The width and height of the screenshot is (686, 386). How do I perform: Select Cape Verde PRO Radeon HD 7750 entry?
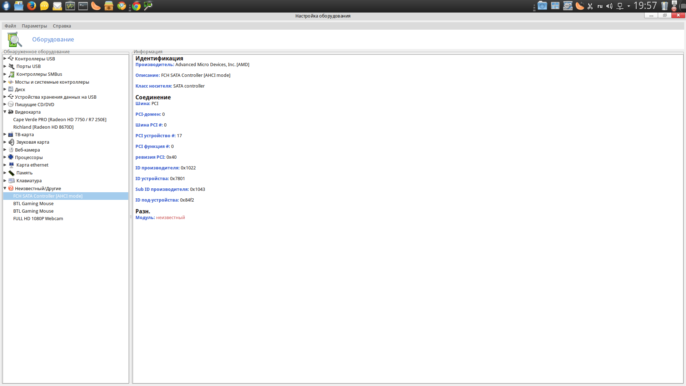pos(60,119)
